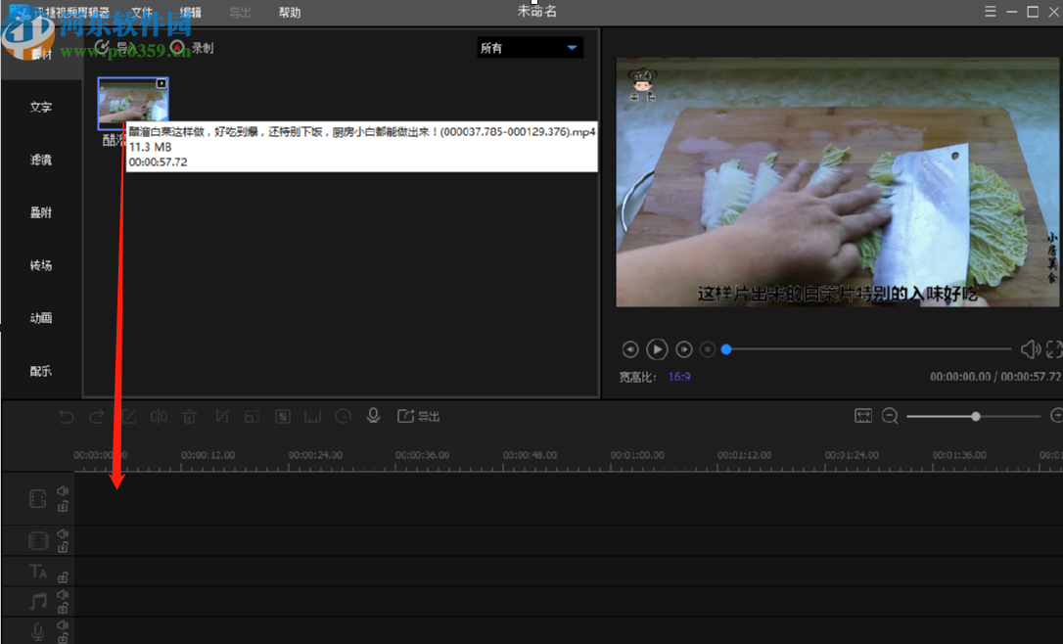Click the 00:01:00.00 mark on the ruler

coord(637,455)
